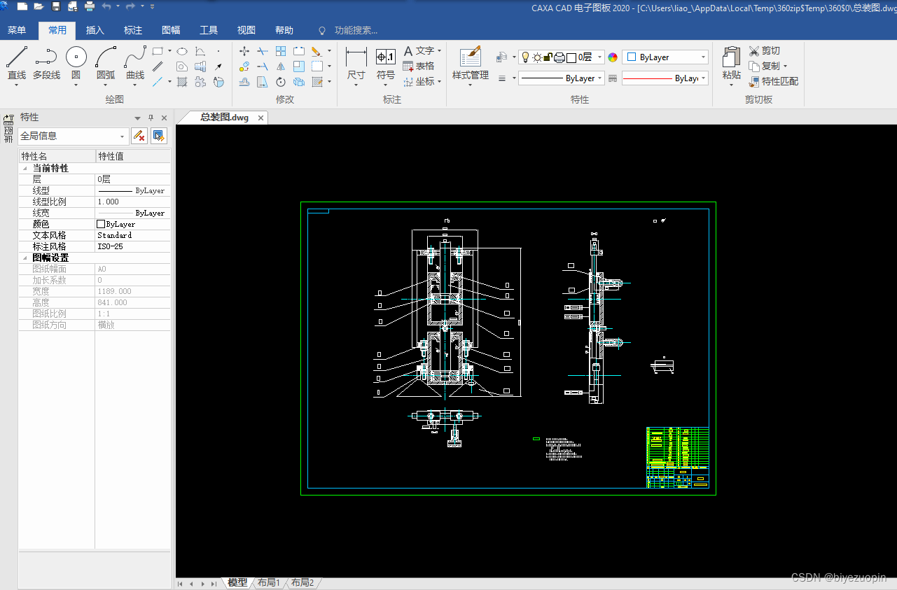The image size is (897, 590).
Task: Click the quick-select icon in 特性 panel
Action: tap(159, 136)
